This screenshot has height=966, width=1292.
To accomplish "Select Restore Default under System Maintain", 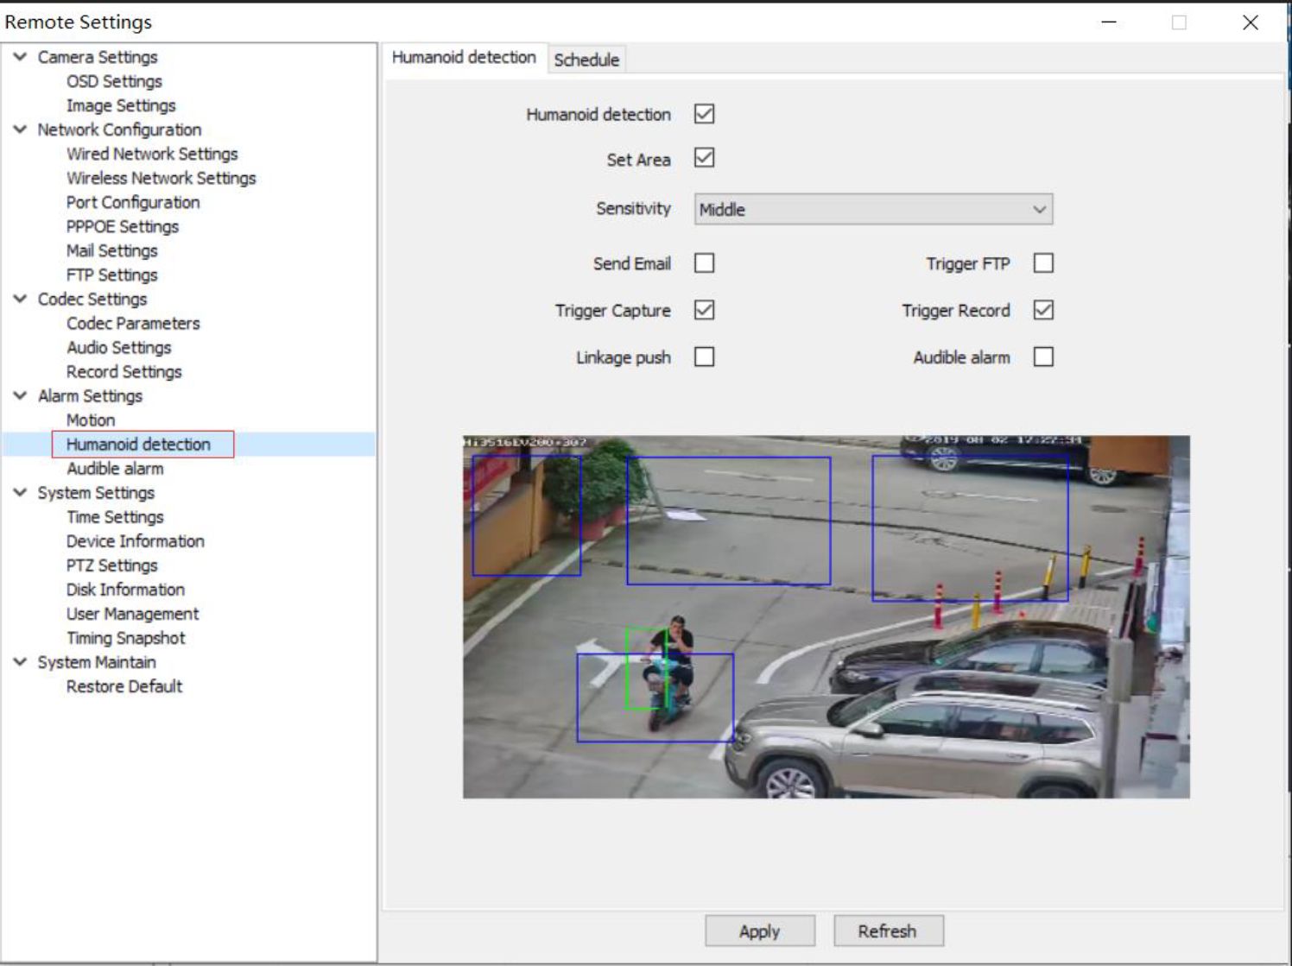I will [x=124, y=686].
